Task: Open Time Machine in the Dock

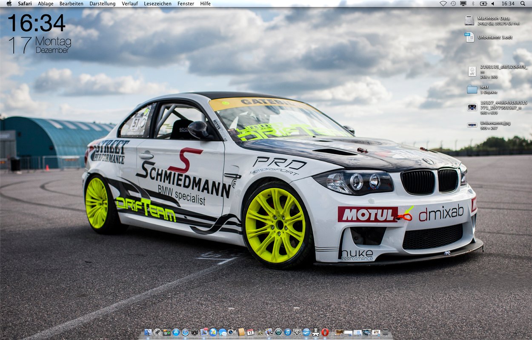Action: [x=278, y=332]
